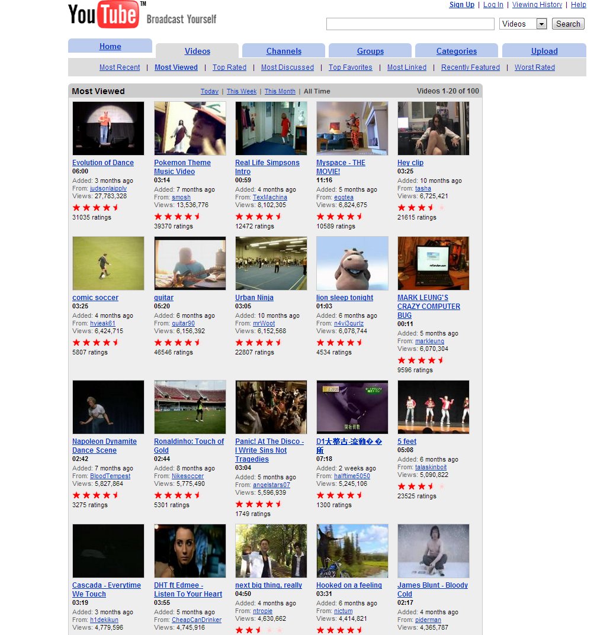Viewport: 613px width, 635px height.
Task: Click the Evolution of Dance title link
Action: tap(103, 162)
